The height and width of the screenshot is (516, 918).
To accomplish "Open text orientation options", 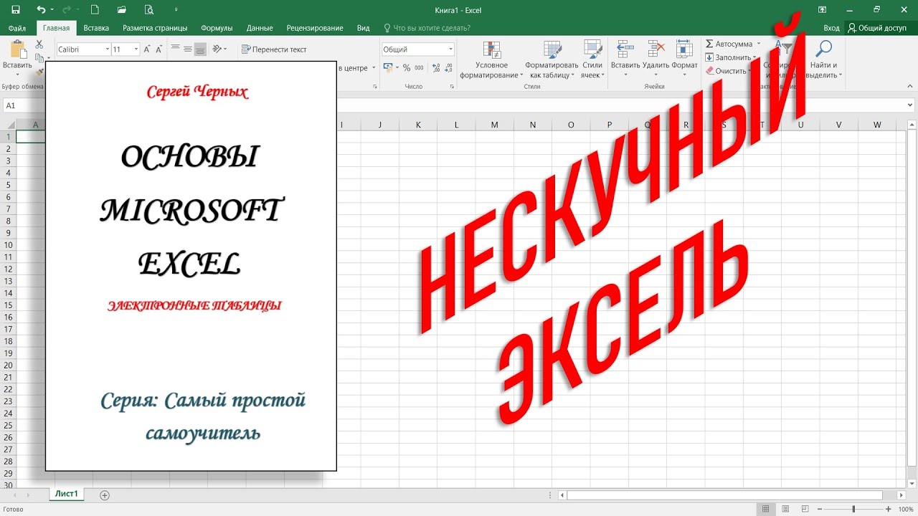I will coord(219,49).
